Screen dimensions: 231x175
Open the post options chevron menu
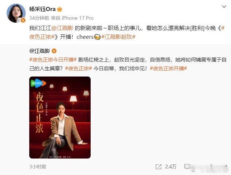click(224, 7)
